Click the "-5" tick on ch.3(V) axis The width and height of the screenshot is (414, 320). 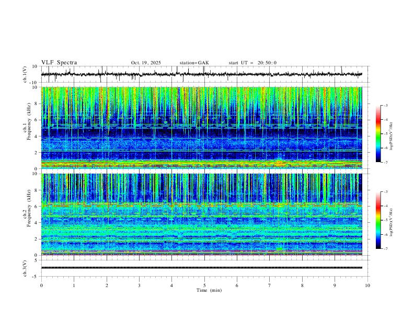[36, 277]
